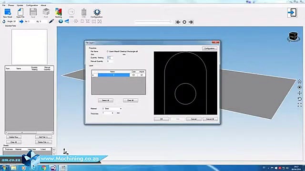Open the File menu
Viewport: 305px width, 171px height.
4,5
